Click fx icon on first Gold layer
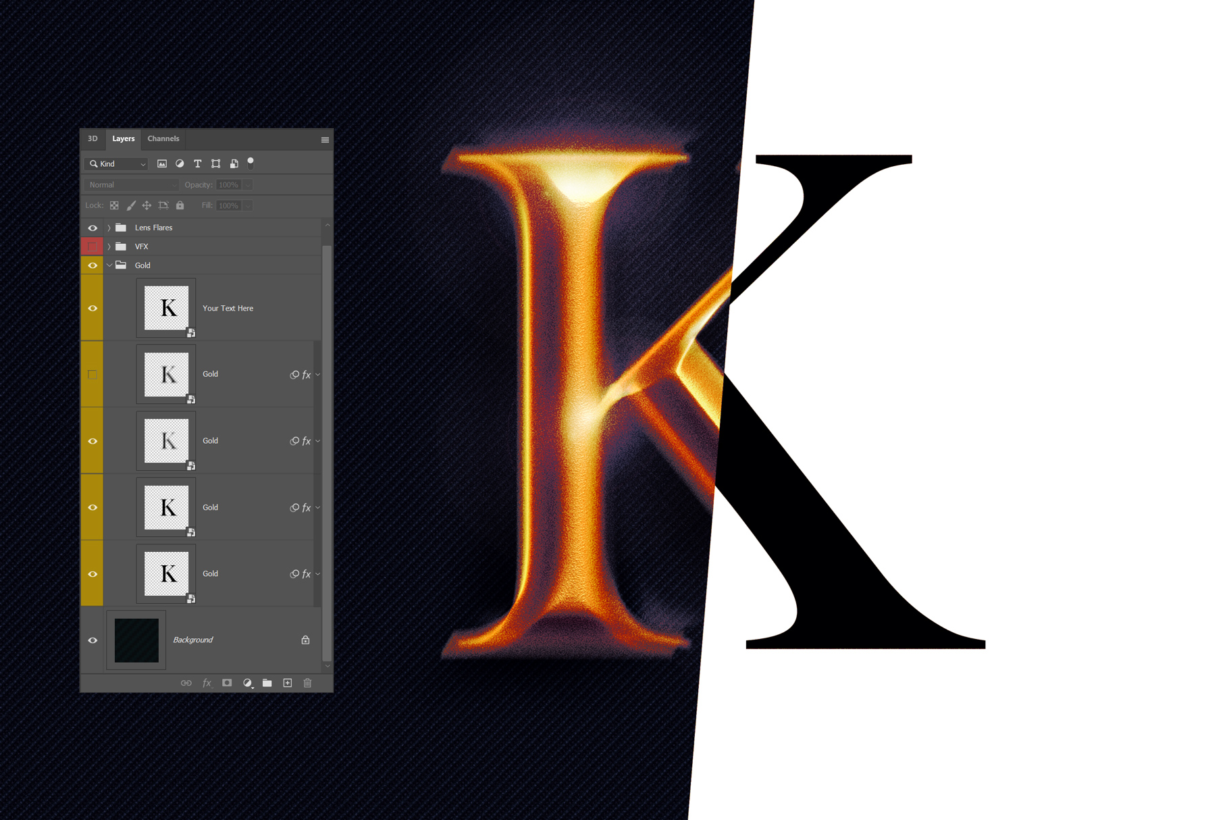 point(307,375)
